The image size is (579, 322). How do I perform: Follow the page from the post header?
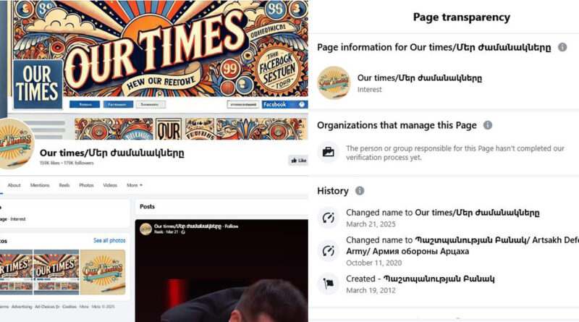coord(232,226)
